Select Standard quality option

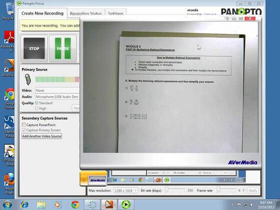click(36, 103)
